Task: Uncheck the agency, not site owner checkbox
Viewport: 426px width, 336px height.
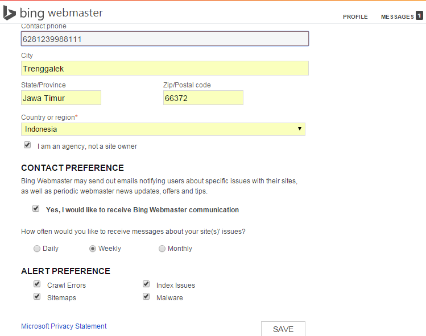Action: pos(27,145)
